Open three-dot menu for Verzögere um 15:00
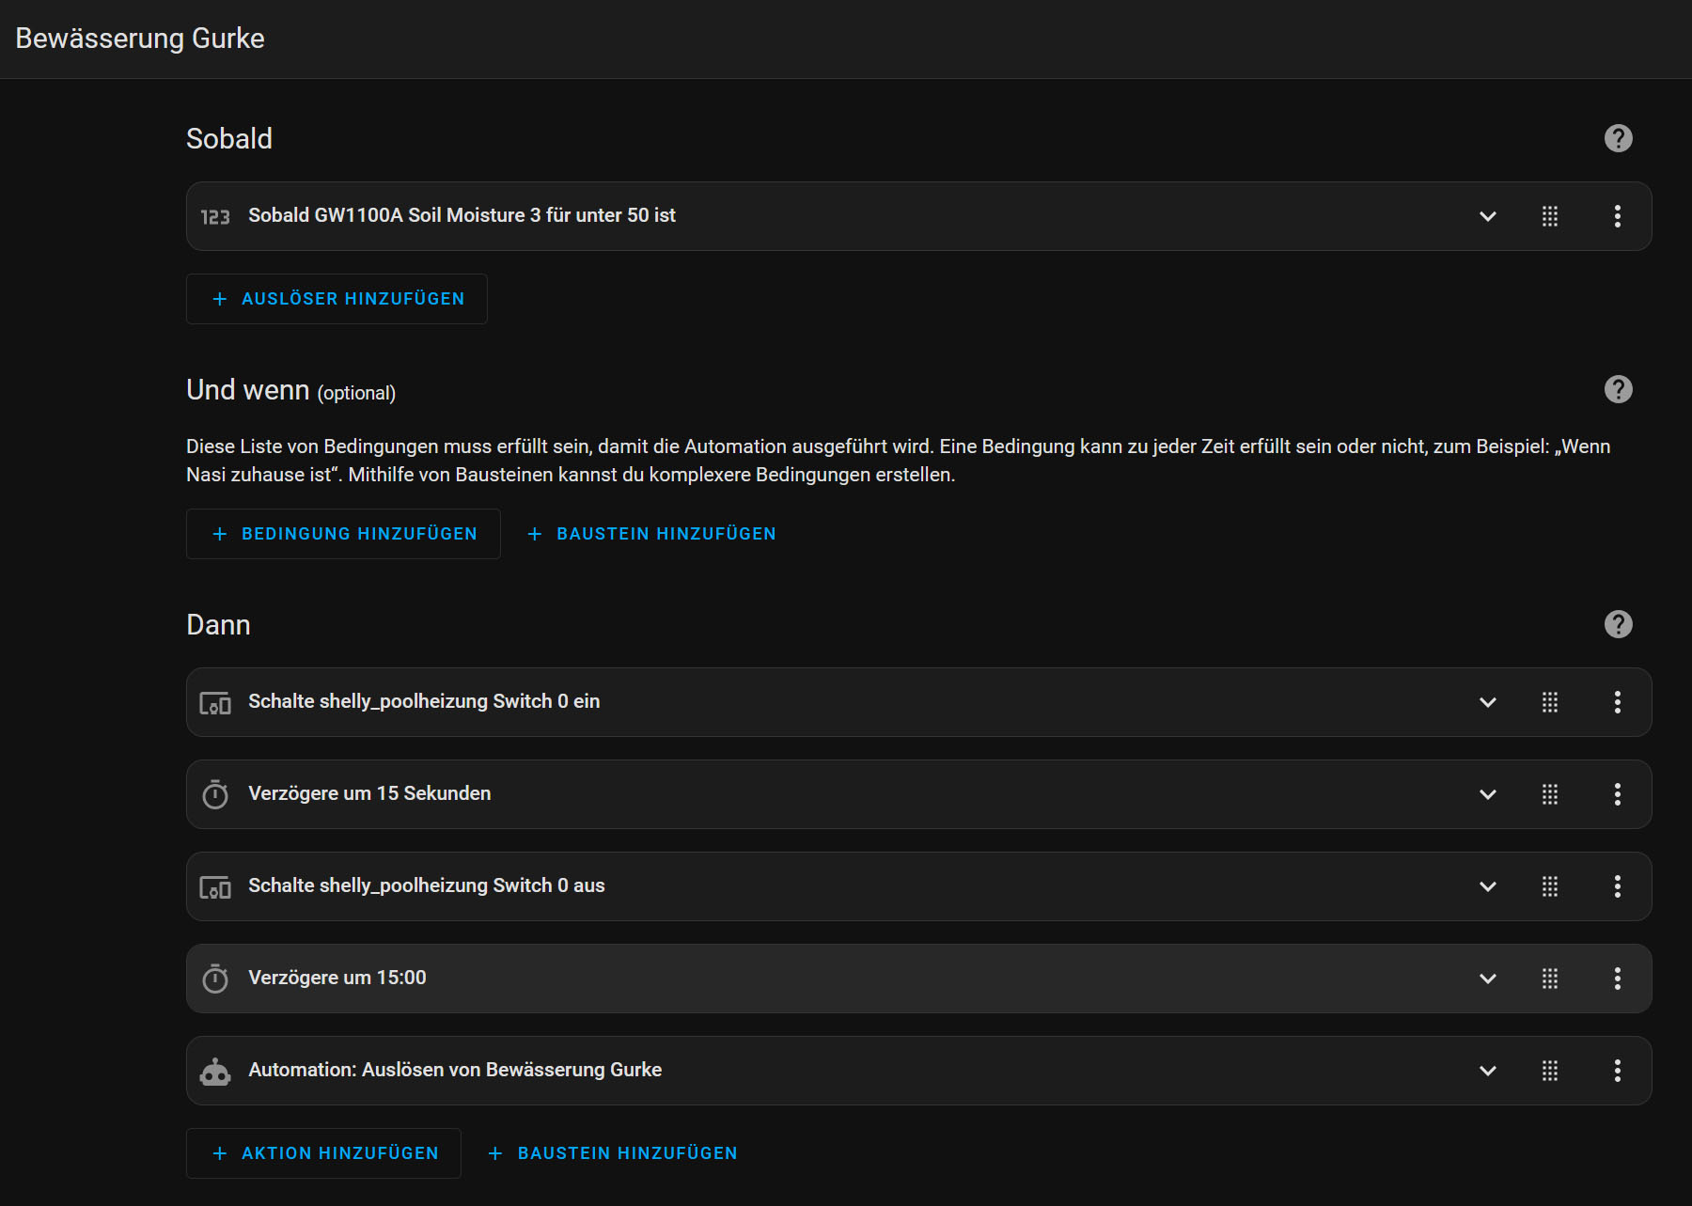 1617,979
